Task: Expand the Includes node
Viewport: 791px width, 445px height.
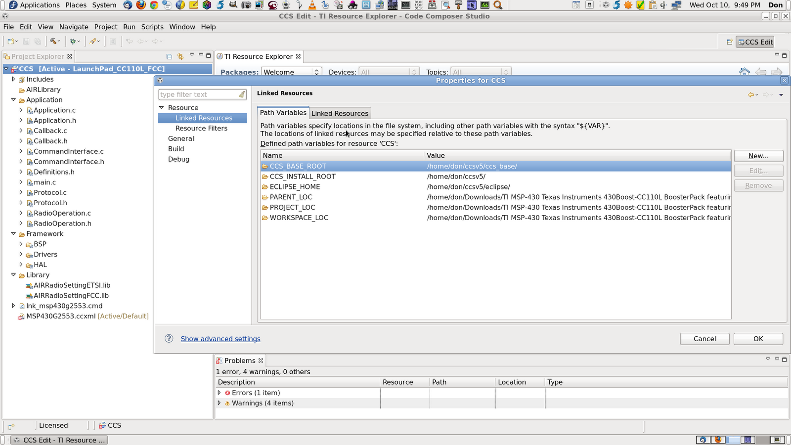Action: pos(13,79)
